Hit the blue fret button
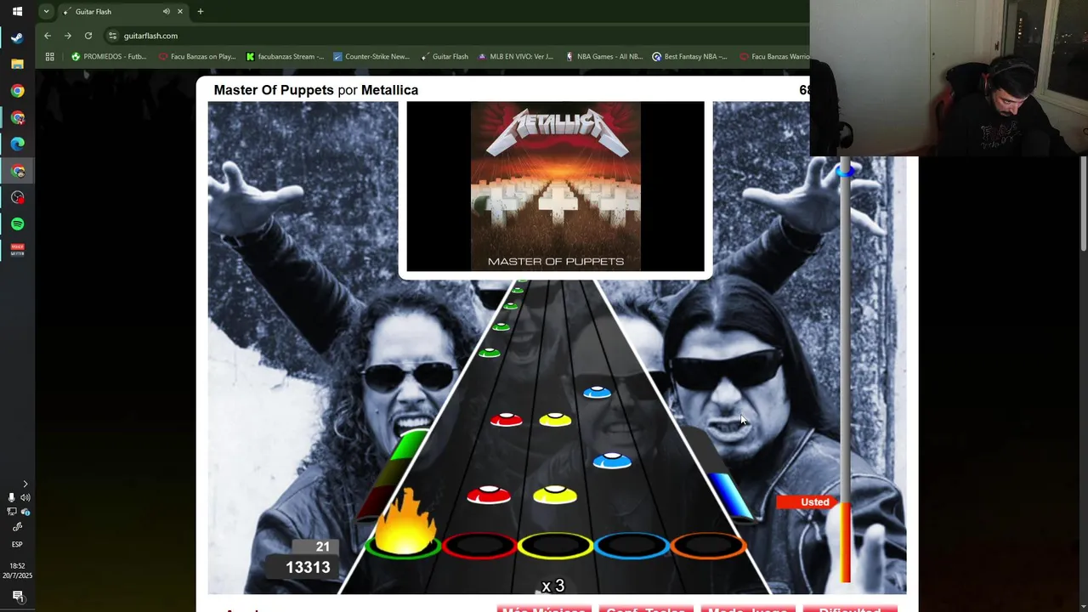The height and width of the screenshot is (612, 1088). pos(632,546)
